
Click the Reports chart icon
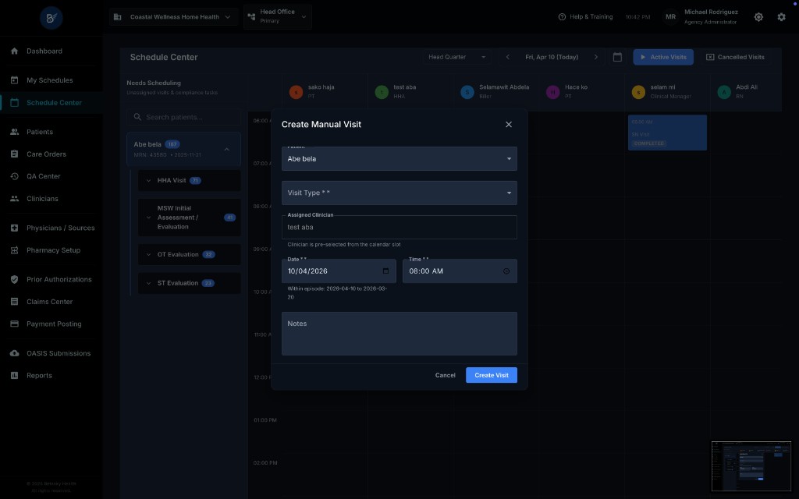(x=14, y=375)
